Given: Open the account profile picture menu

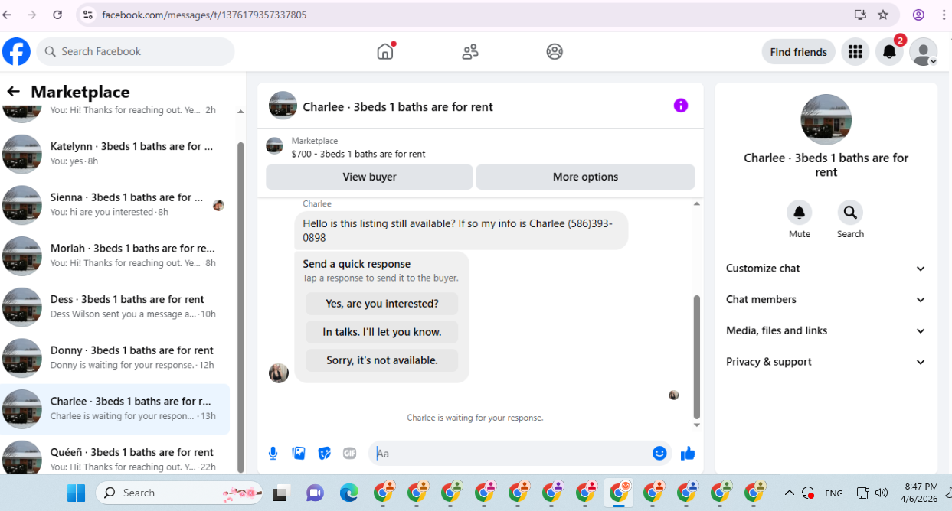Looking at the screenshot, I should click(x=924, y=52).
